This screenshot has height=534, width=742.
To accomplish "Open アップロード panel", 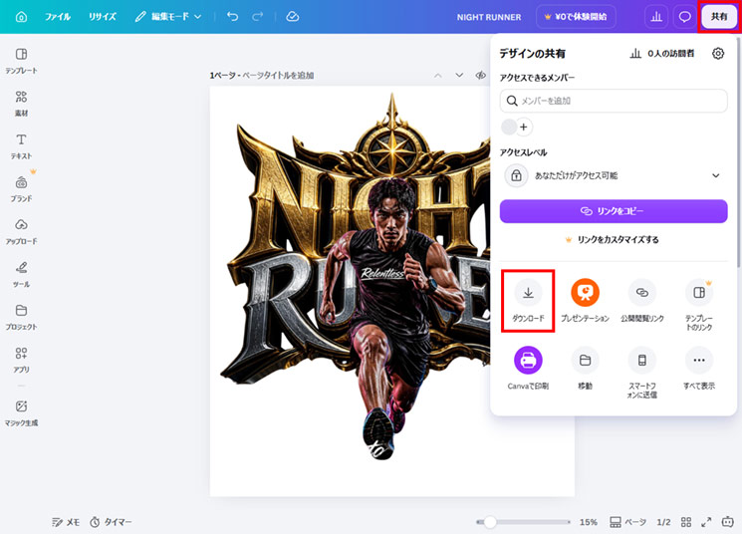I will (x=21, y=231).
